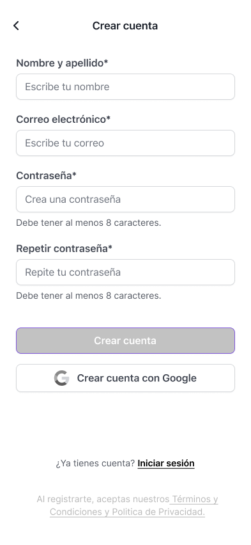Click the underlined 'Términos y' link text
The height and width of the screenshot is (545, 251).
[195, 499]
